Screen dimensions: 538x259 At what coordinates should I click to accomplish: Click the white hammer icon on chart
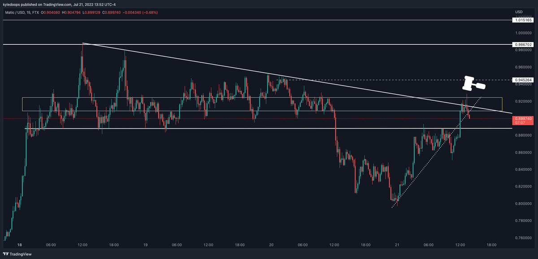click(474, 83)
